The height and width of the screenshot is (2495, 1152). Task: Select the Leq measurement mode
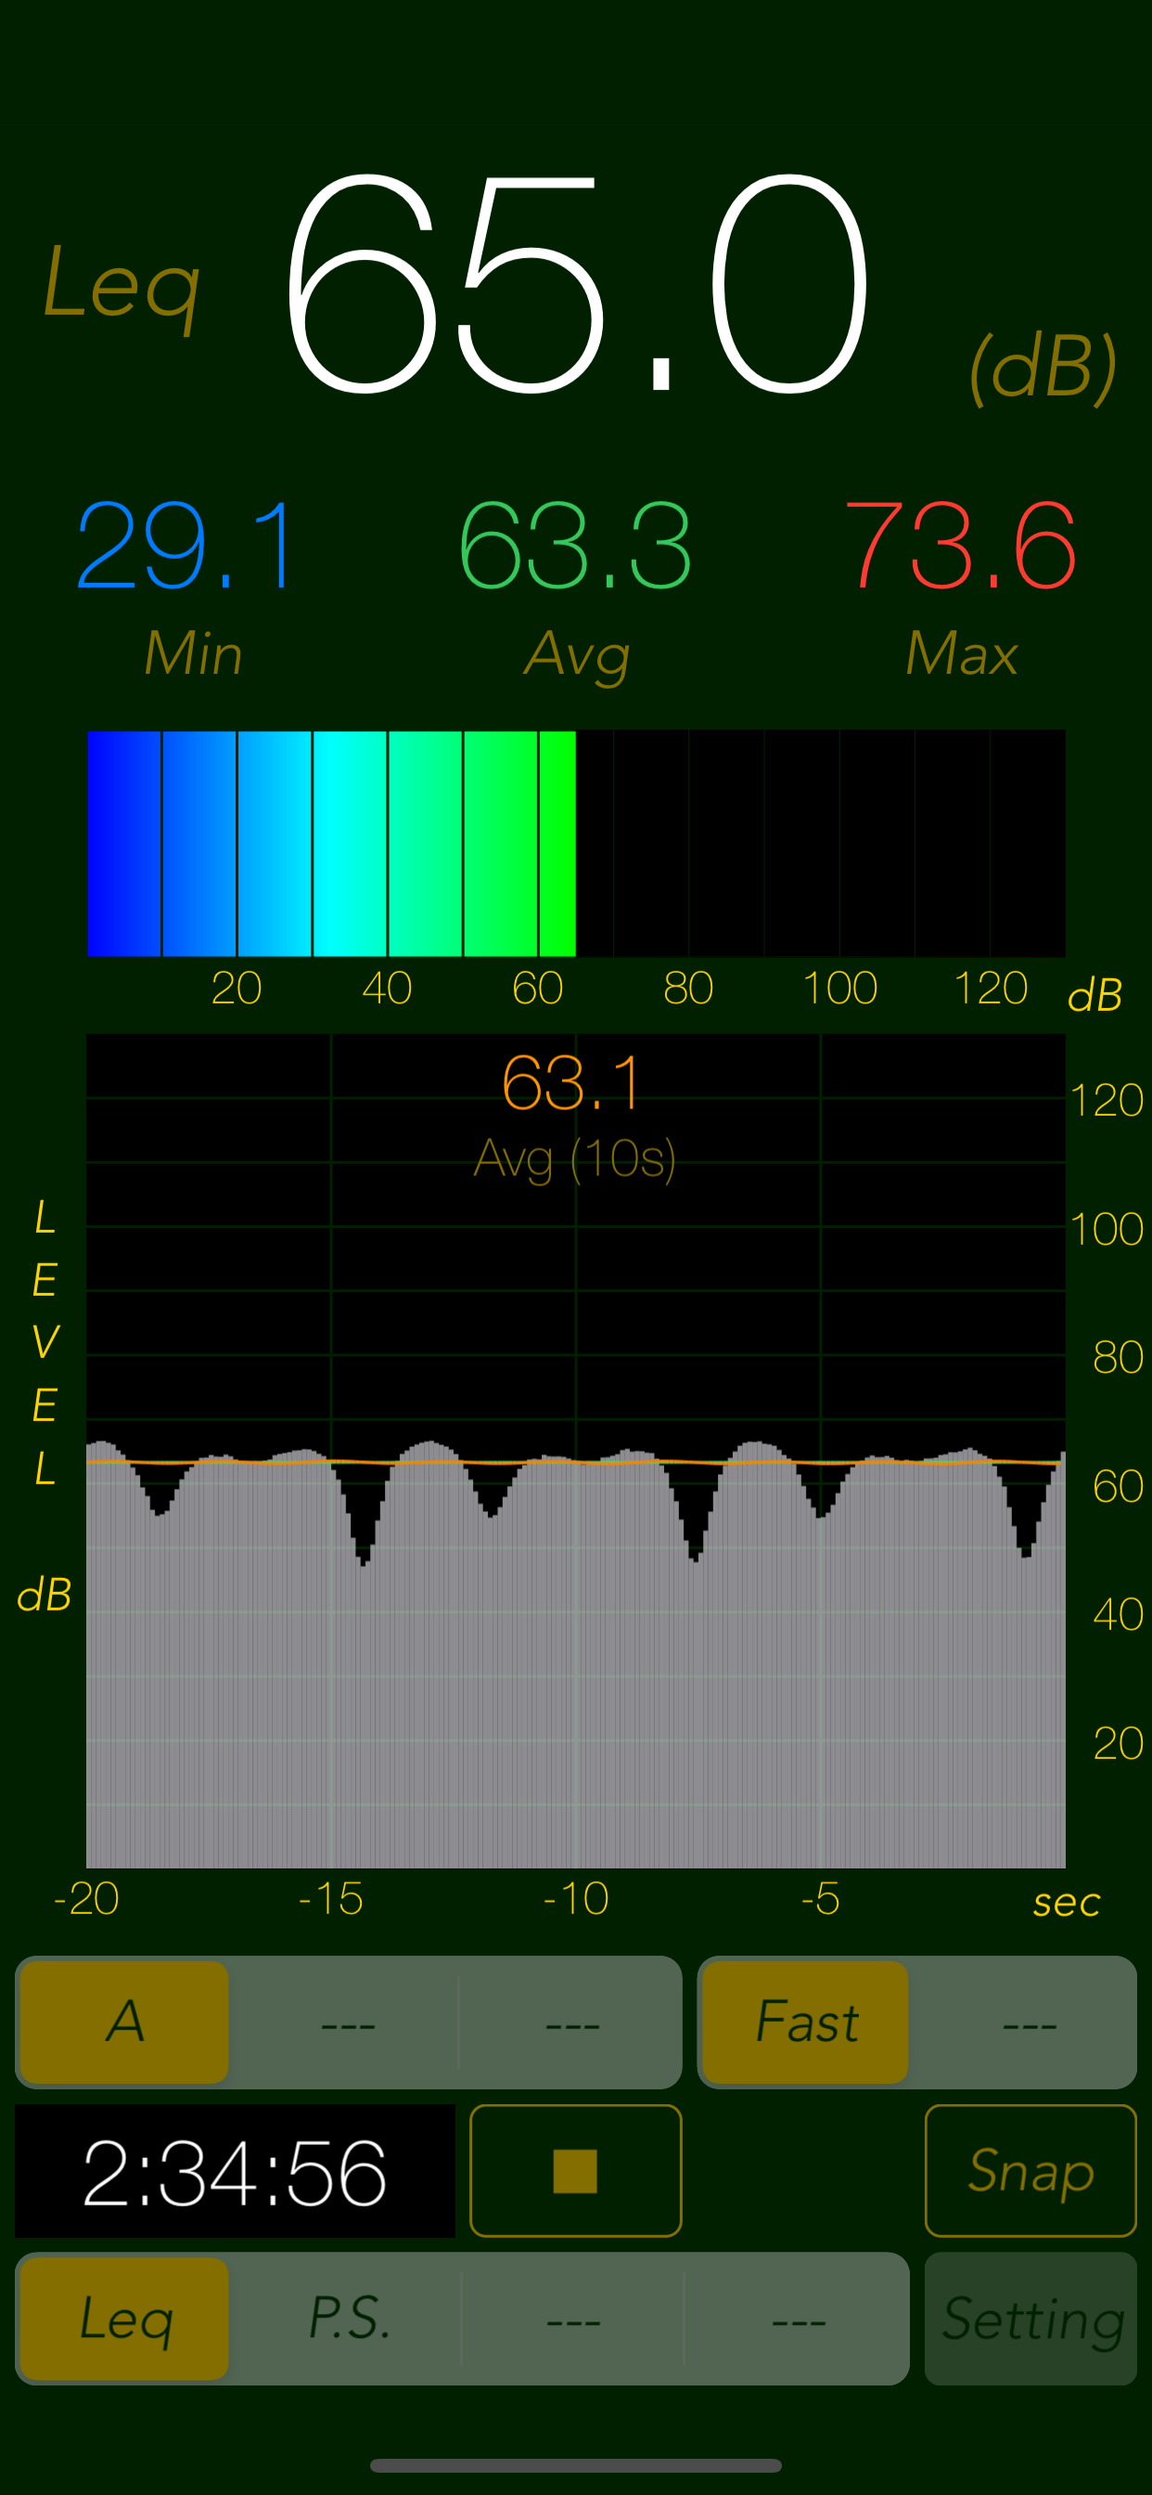[125, 2319]
